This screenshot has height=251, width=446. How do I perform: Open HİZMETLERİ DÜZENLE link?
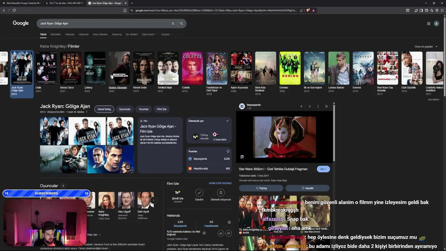coord(220,183)
